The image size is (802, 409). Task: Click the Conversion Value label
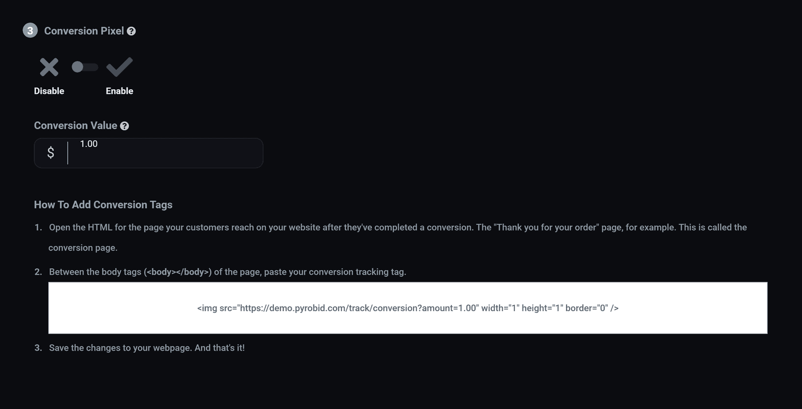(76, 125)
